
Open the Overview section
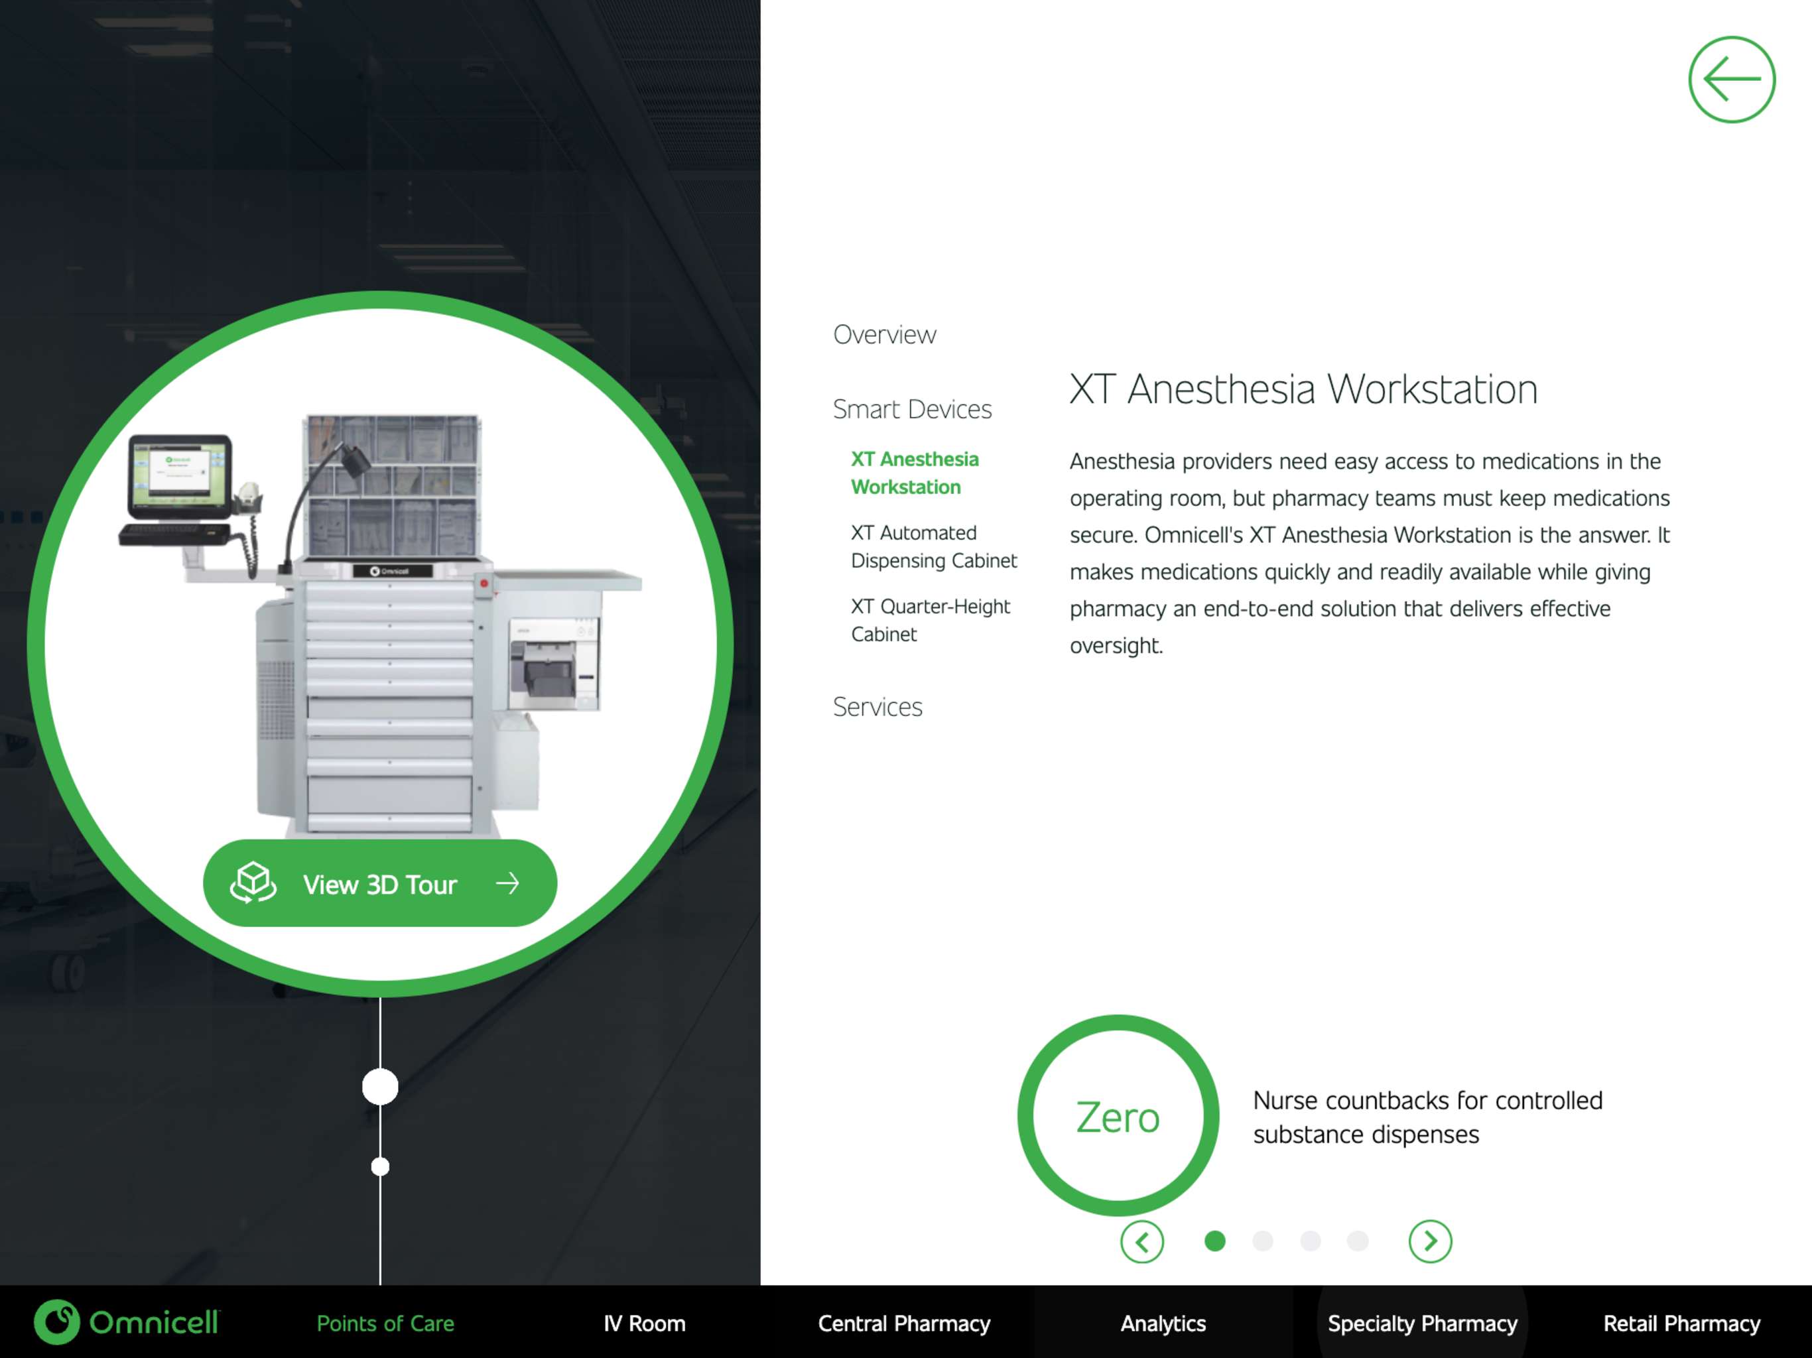884,335
